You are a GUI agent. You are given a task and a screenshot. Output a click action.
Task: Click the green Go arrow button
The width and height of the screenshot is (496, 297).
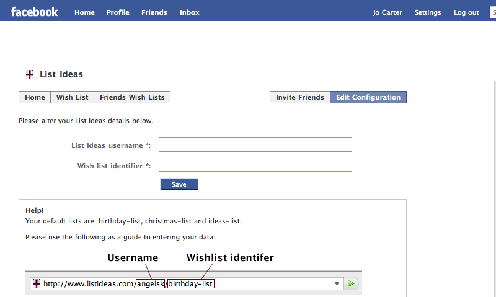coord(351,283)
